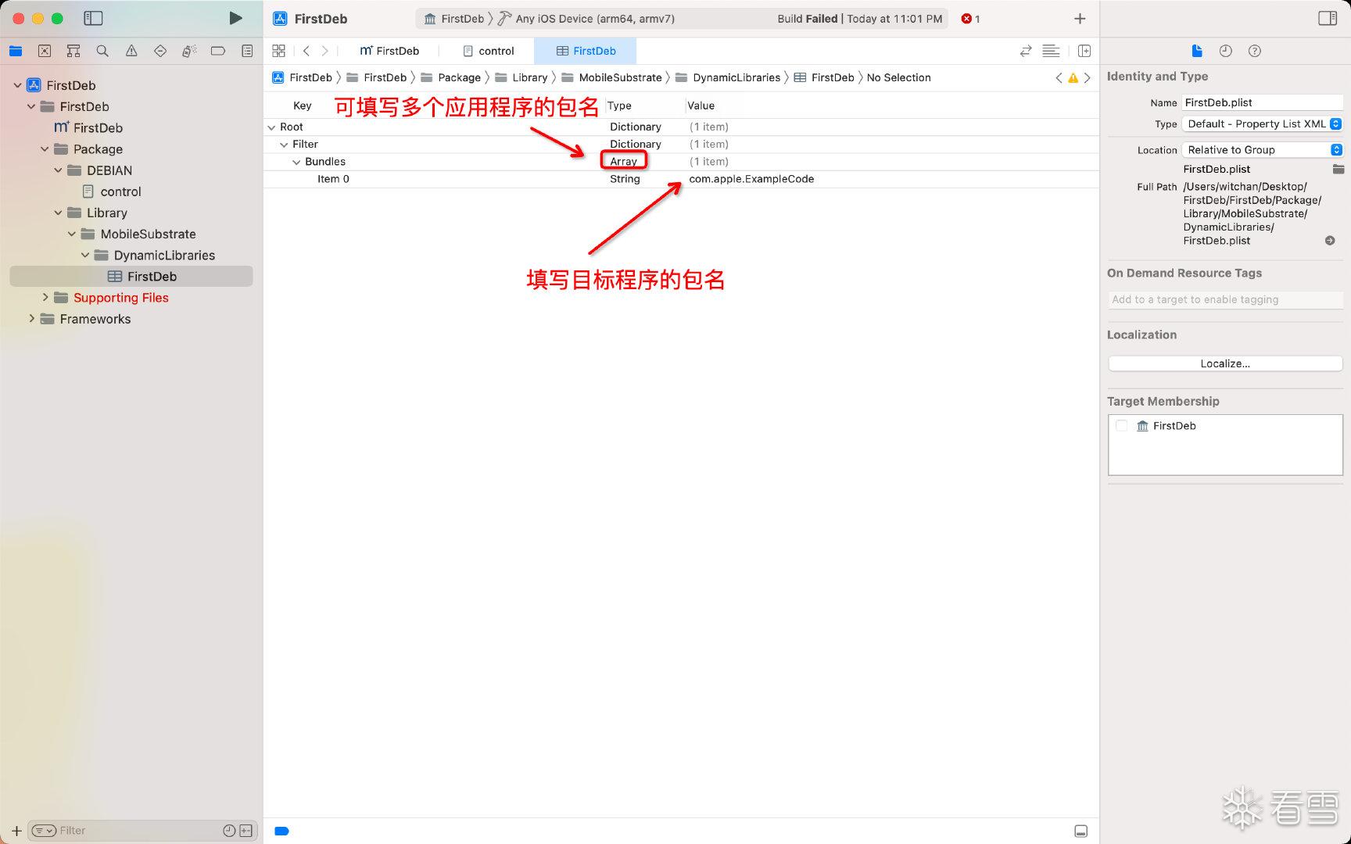Run the project with the Play button
Image resolution: width=1351 pixels, height=844 pixels.
tap(235, 18)
